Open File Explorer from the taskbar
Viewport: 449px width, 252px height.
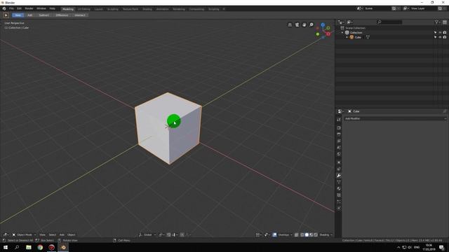click(29, 247)
